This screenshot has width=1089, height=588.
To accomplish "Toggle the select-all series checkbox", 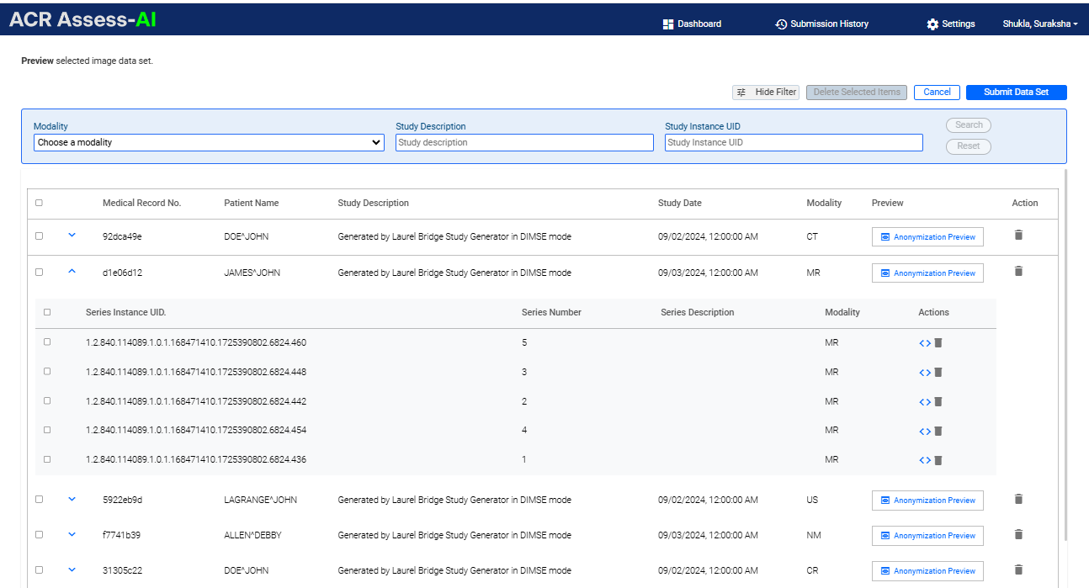I will (47, 312).
